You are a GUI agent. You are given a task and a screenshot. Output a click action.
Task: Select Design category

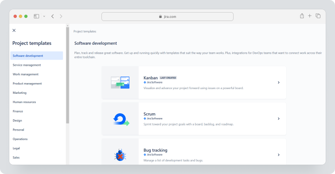pyautogui.click(x=17, y=120)
